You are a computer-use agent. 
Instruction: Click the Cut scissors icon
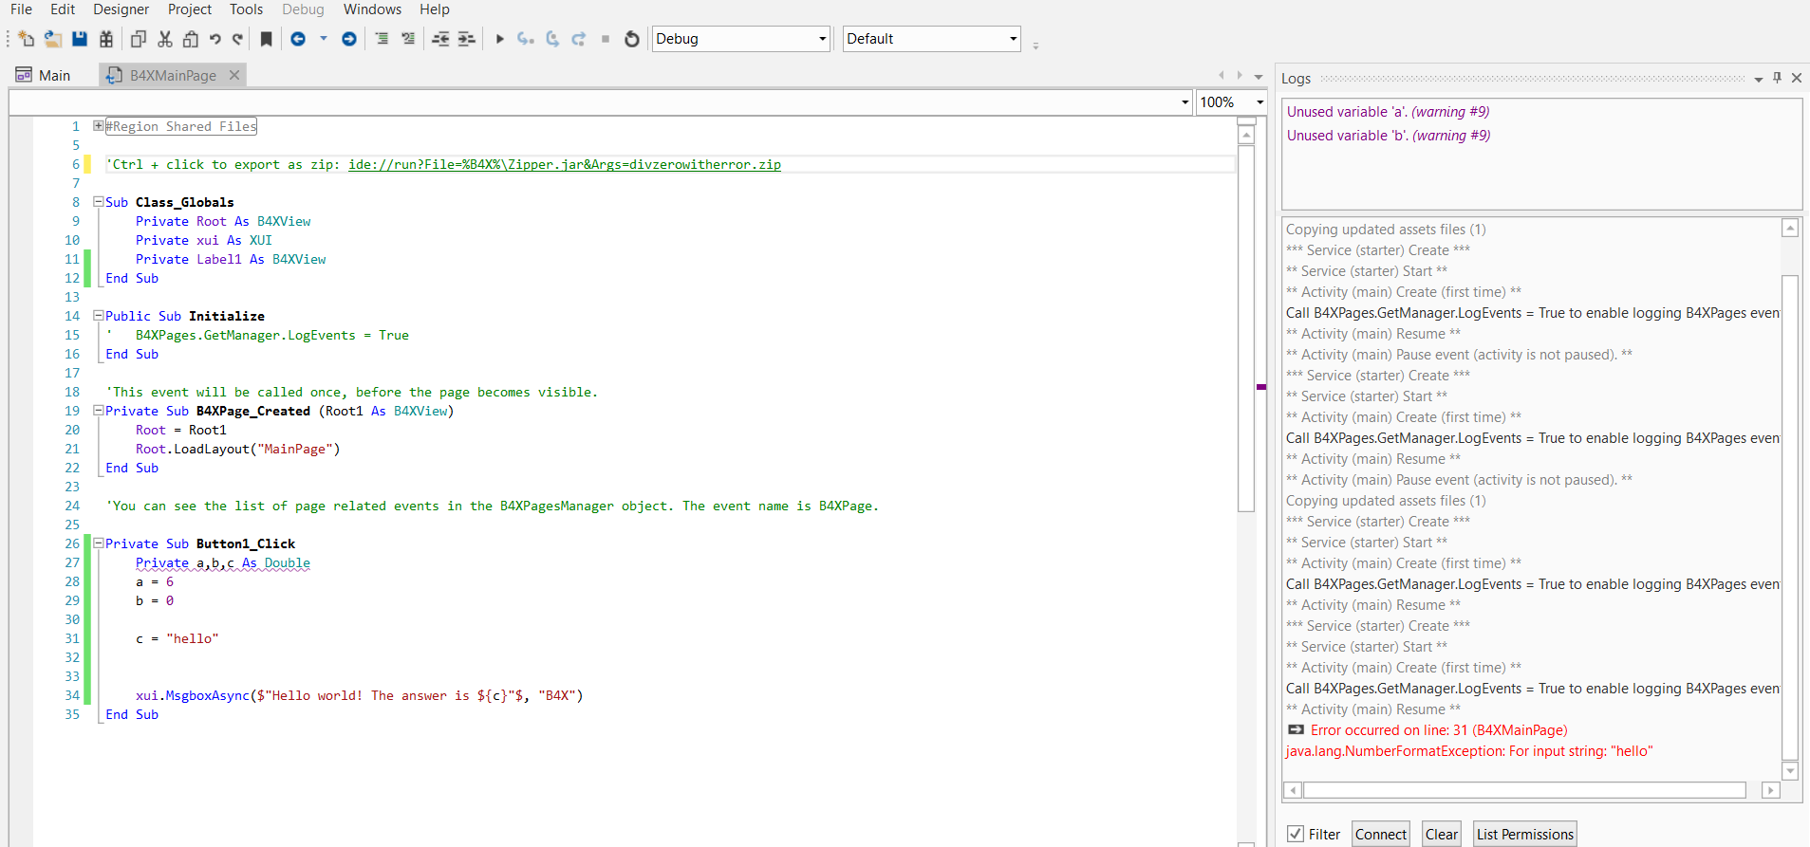coord(165,39)
